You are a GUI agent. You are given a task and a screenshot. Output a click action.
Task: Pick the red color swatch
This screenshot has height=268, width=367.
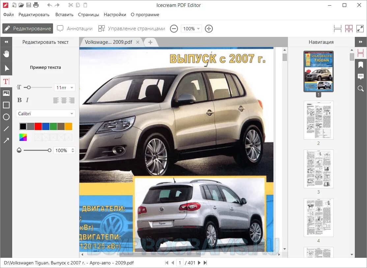pyautogui.click(x=38, y=126)
